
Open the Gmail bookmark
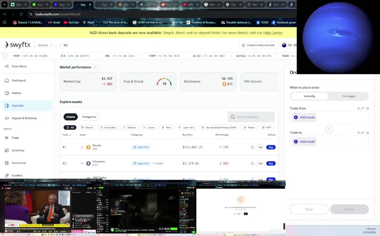point(54,23)
